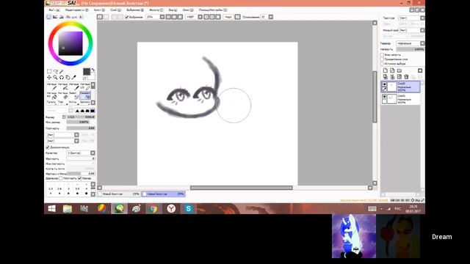Choose the 4 brush size preset
470x264 pixels.
point(87,188)
